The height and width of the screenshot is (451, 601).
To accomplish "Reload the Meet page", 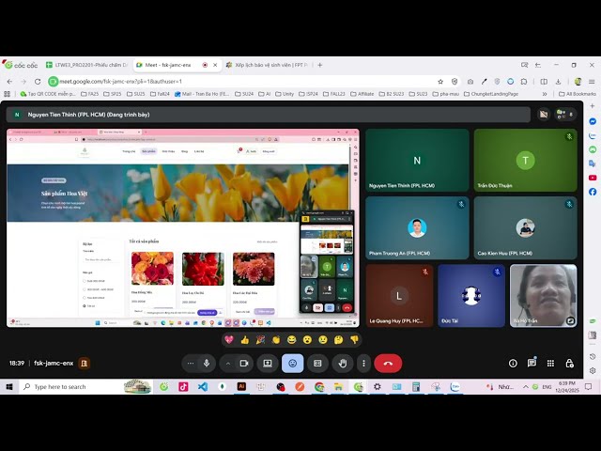I will point(38,82).
